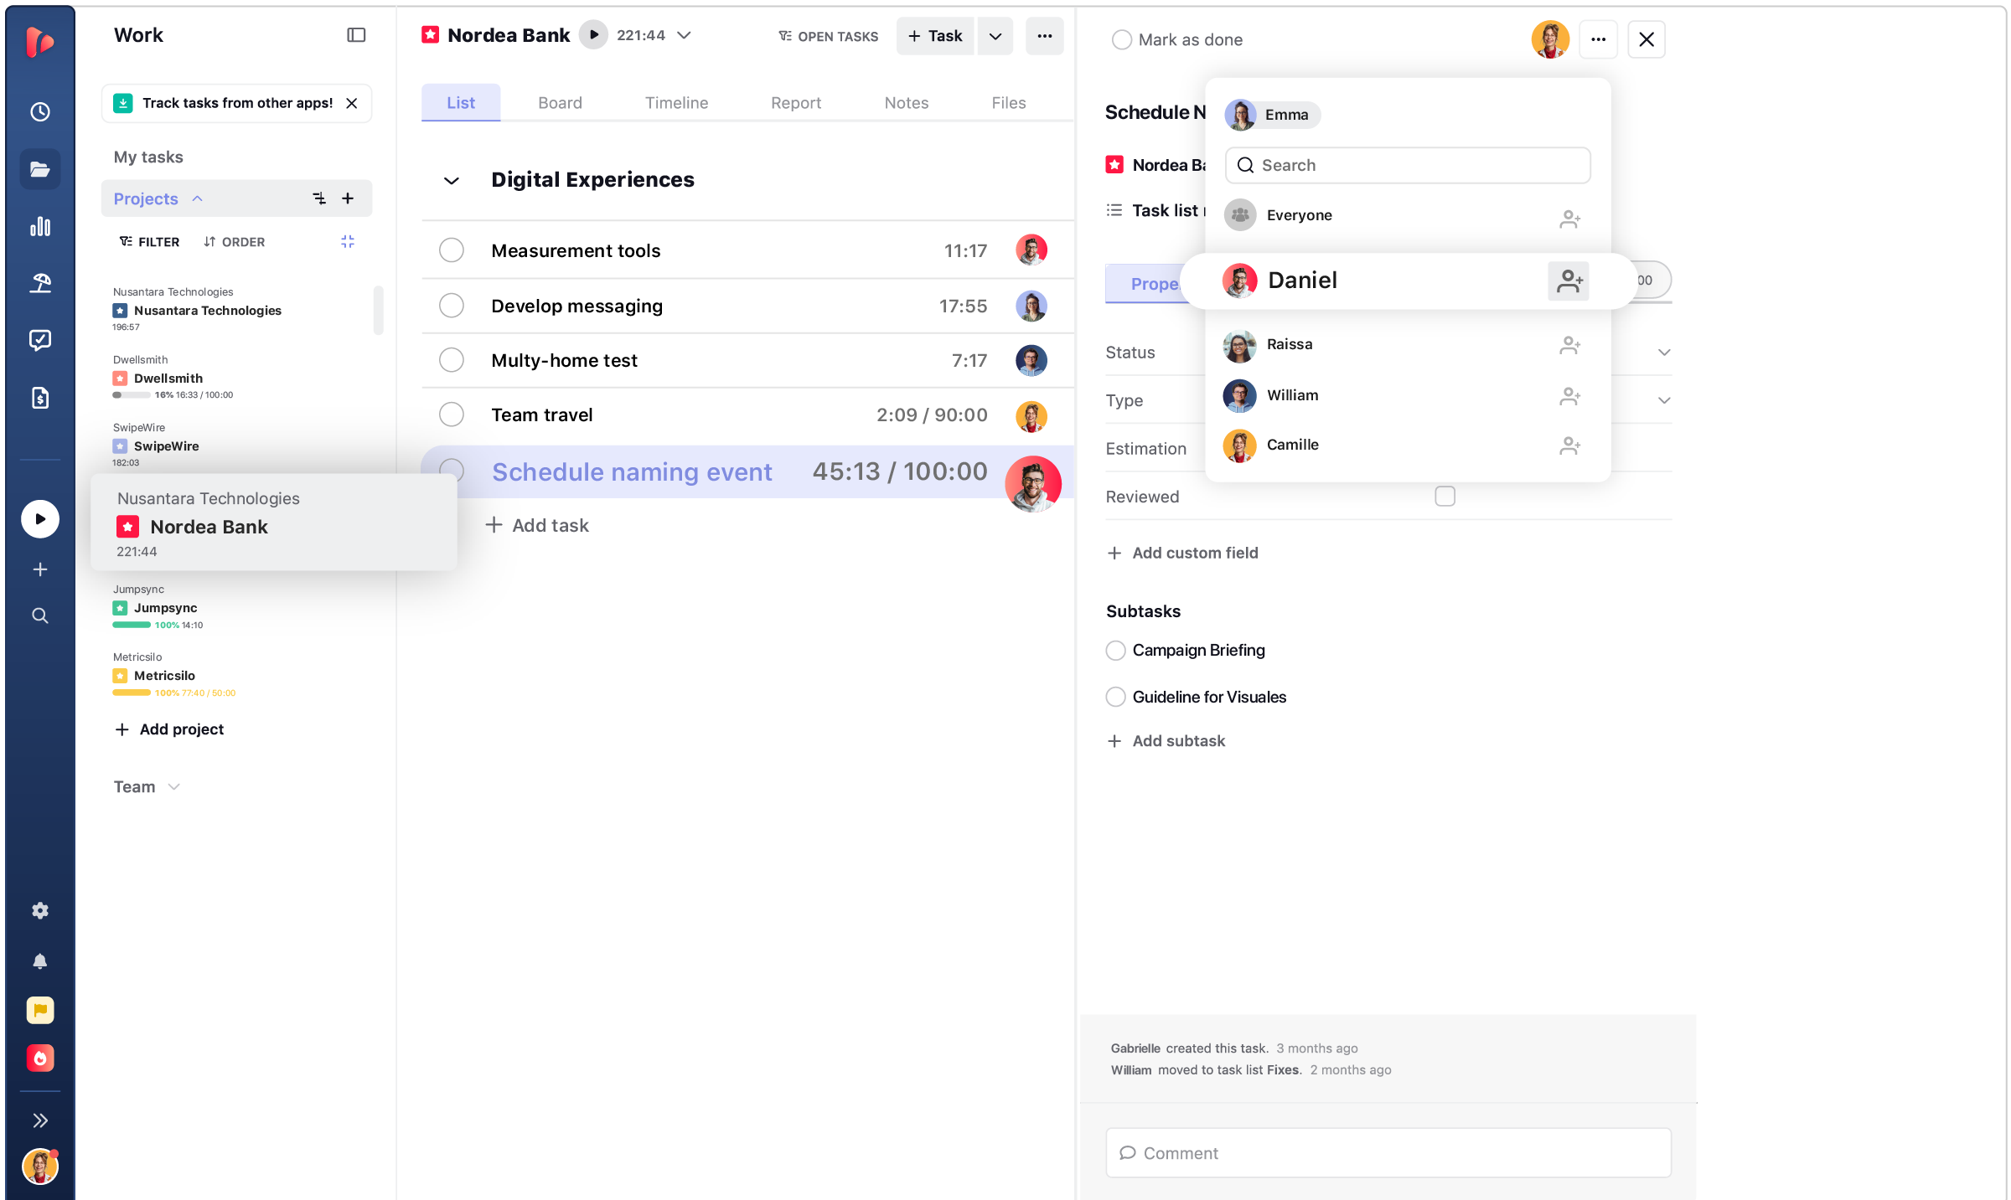Click Add project in sidebar

coord(169,730)
